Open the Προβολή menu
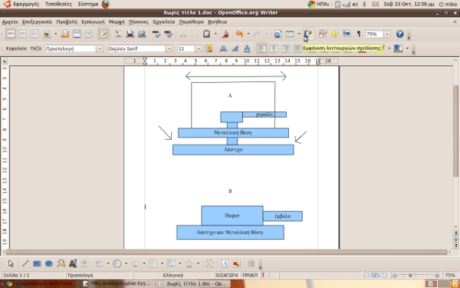 (67, 22)
